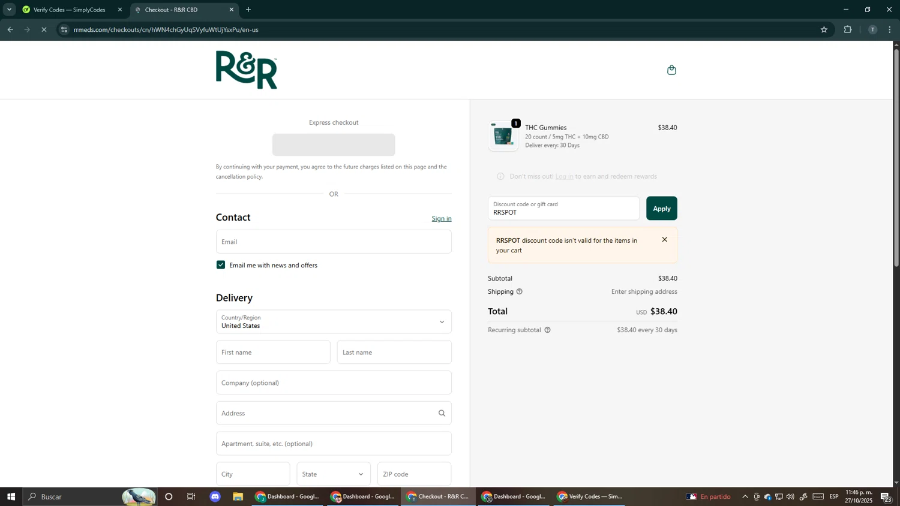This screenshot has width=900, height=506.
Task: Click the volume speaker tray icon
Action: [x=790, y=496]
